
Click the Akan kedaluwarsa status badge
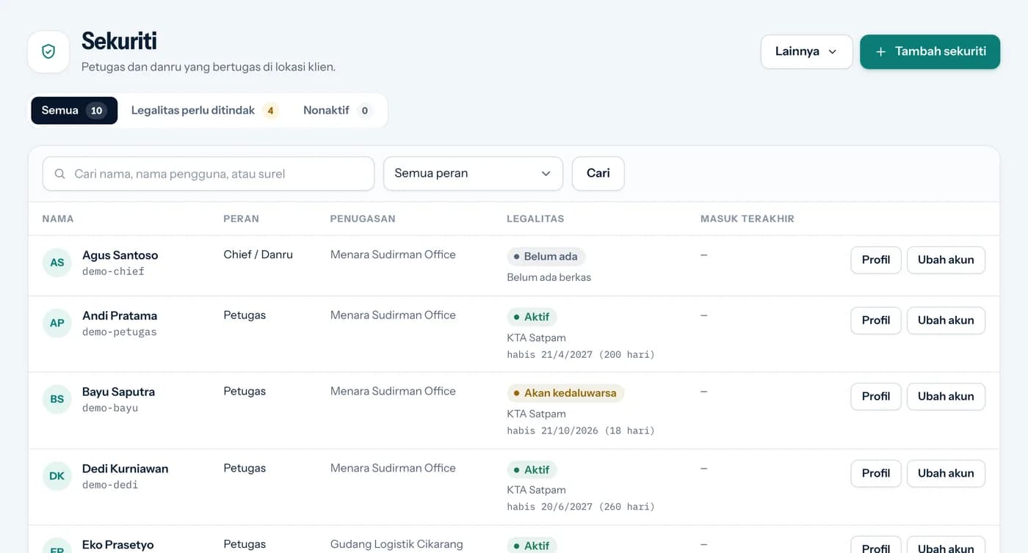coord(565,393)
